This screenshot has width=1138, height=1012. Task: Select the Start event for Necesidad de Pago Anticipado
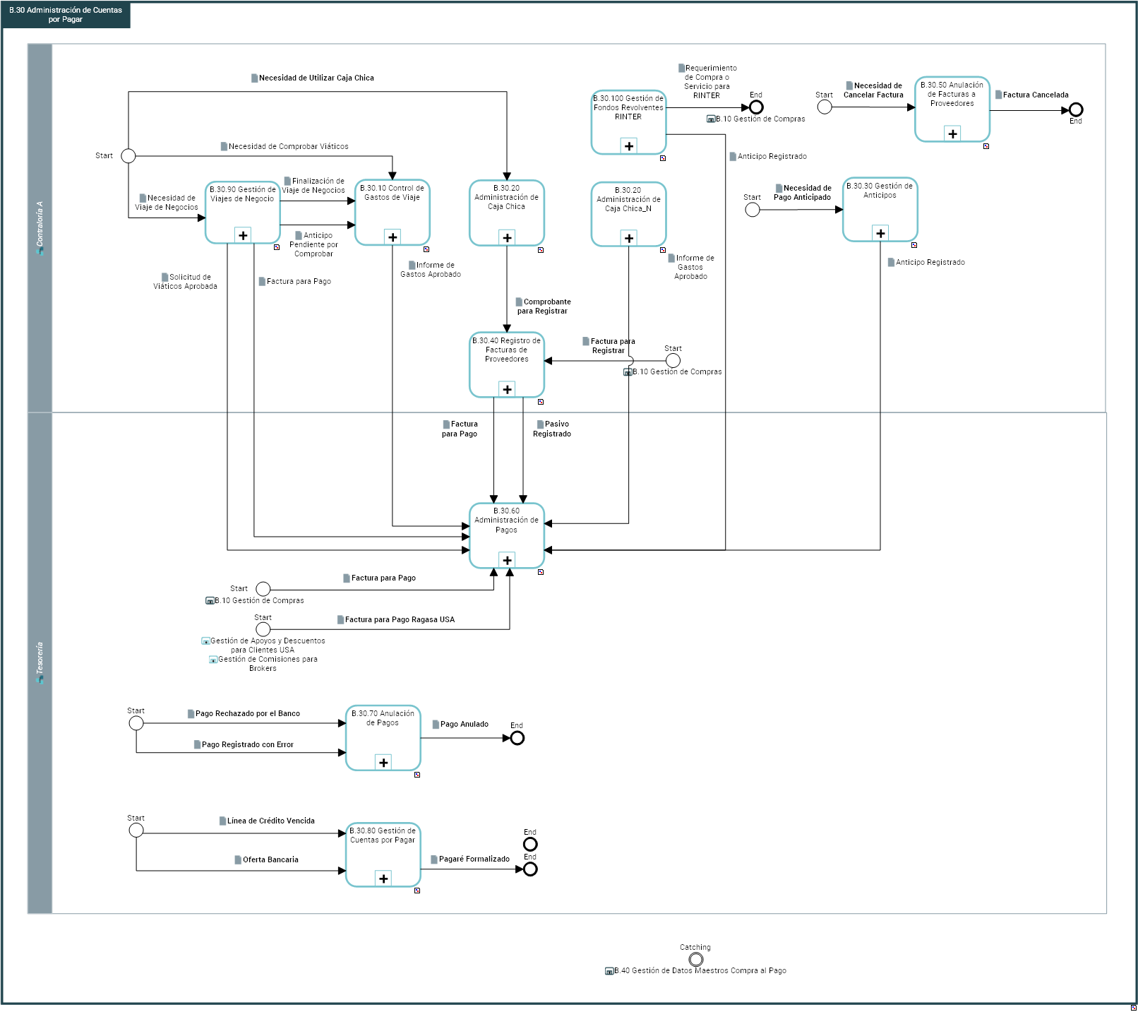click(753, 210)
